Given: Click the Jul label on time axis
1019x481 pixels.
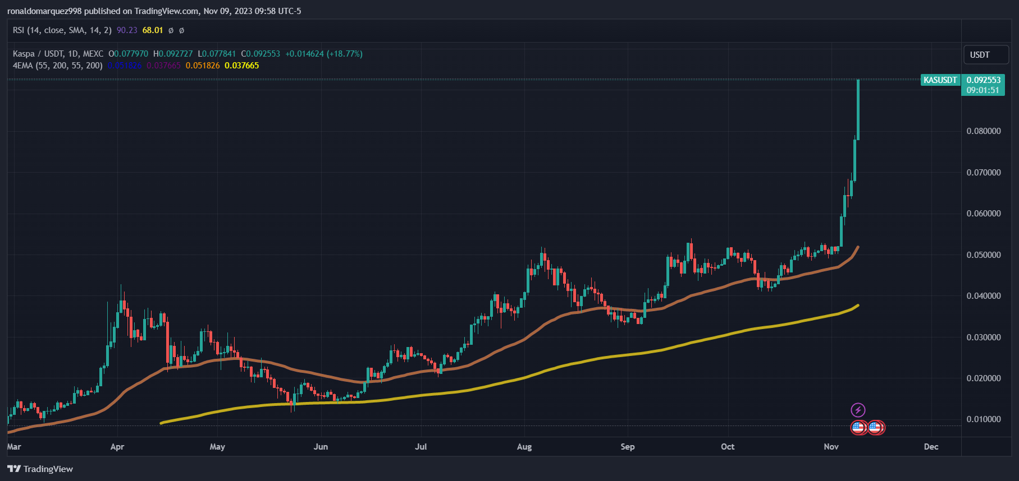Looking at the screenshot, I should coord(421,447).
